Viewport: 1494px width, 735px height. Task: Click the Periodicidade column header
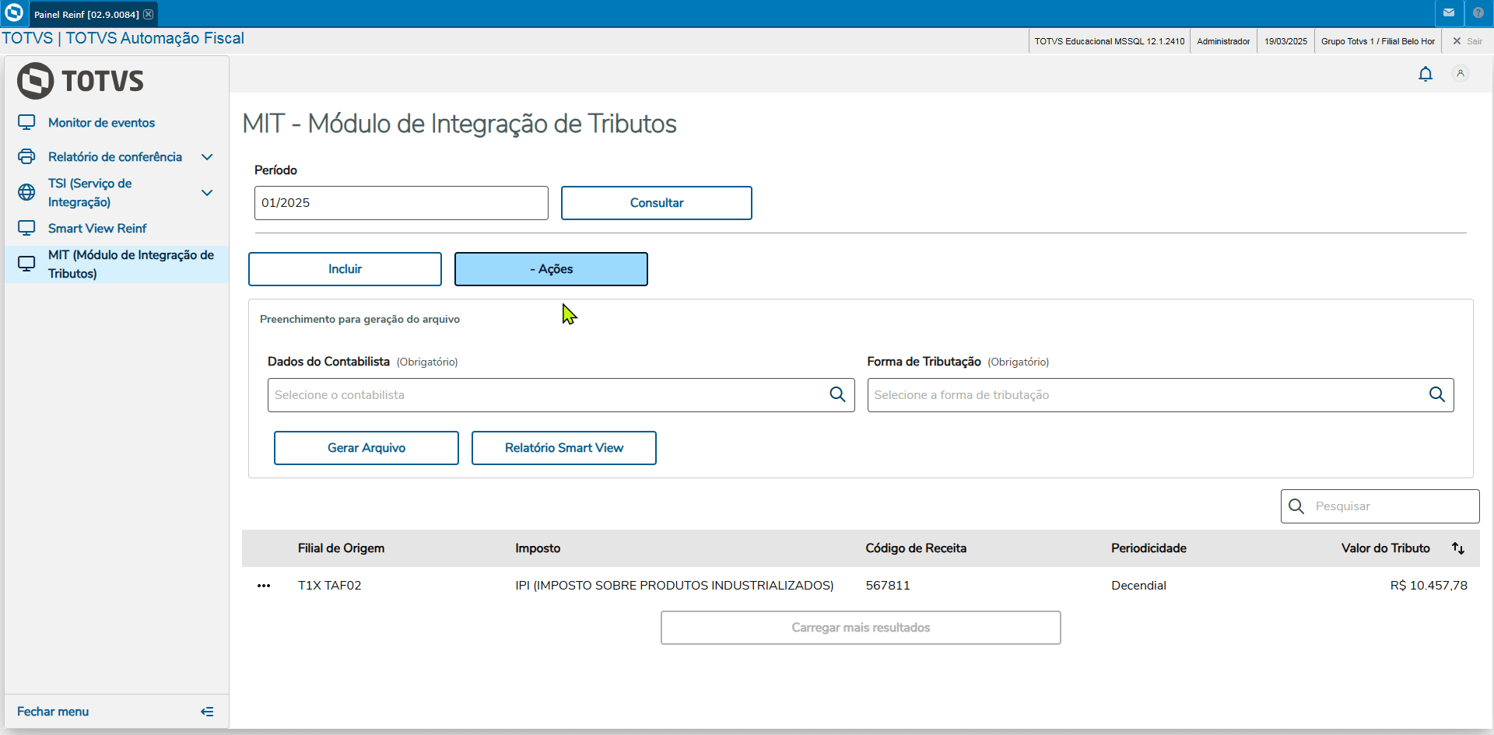click(1149, 548)
